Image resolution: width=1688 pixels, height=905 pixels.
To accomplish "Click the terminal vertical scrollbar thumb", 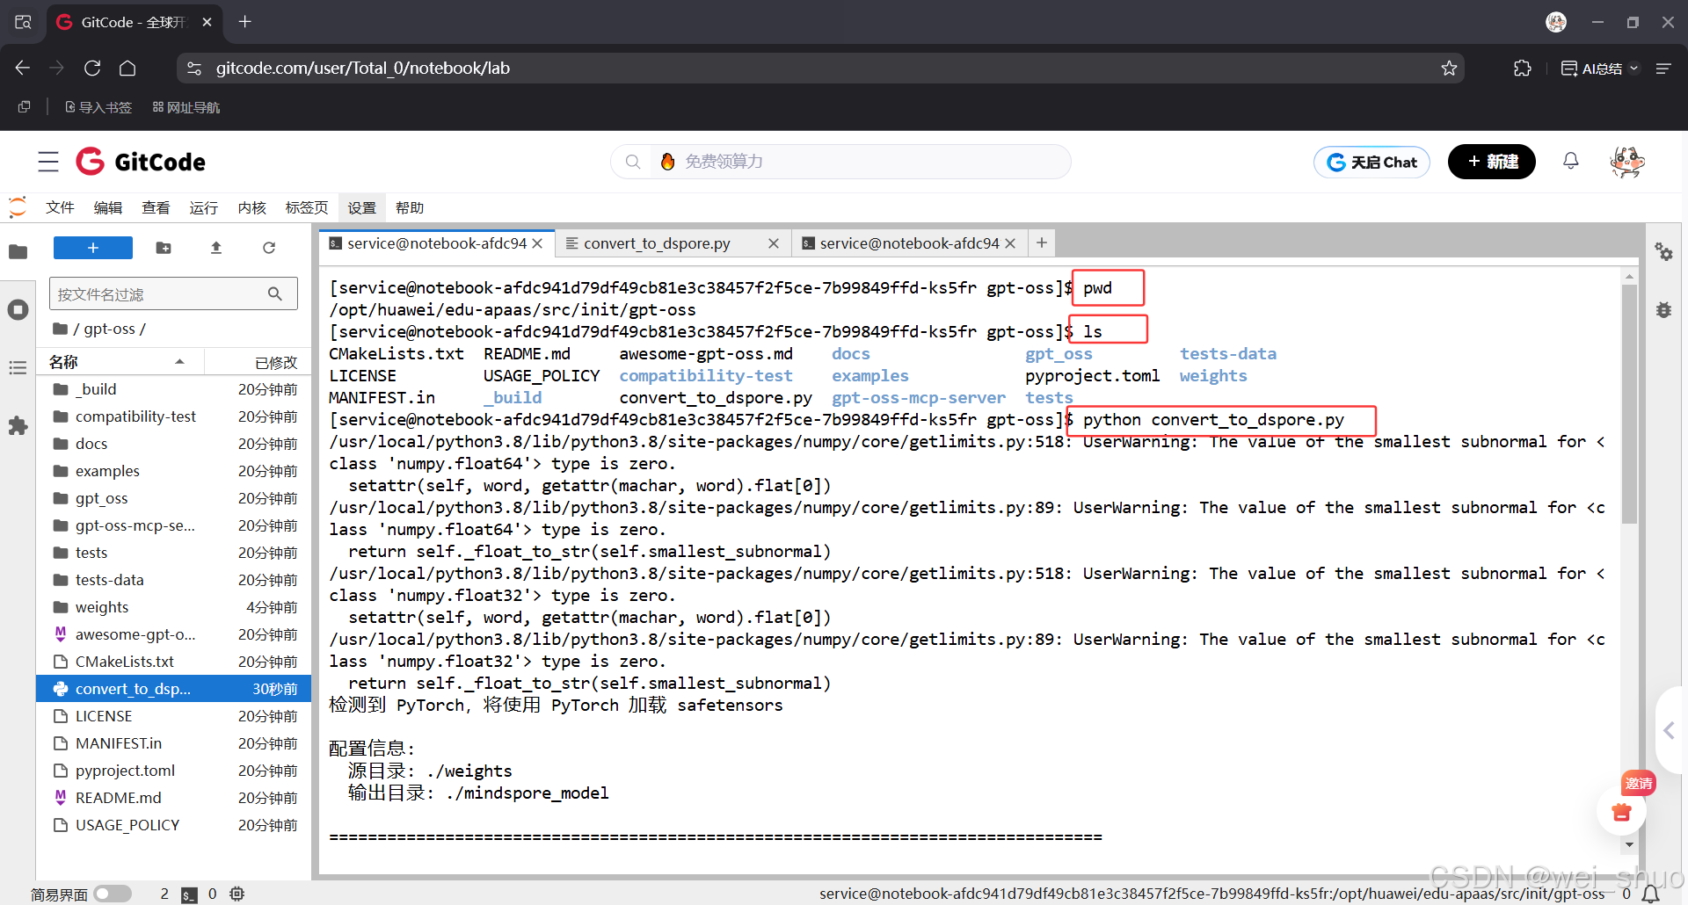I will 1629,404.
